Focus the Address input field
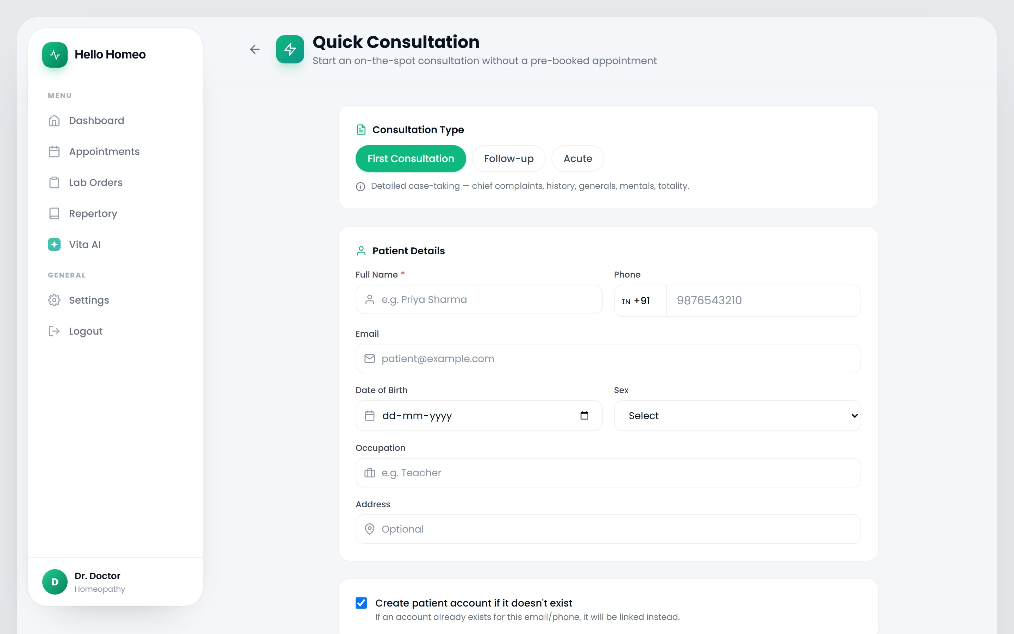1014x634 pixels. point(608,529)
